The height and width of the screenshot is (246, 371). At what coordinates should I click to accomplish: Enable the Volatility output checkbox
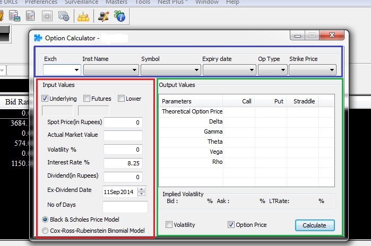click(x=169, y=224)
